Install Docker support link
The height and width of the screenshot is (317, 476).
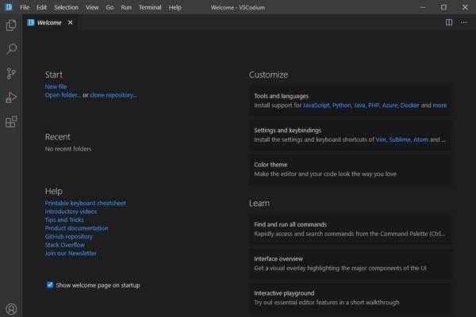[x=409, y=105]
